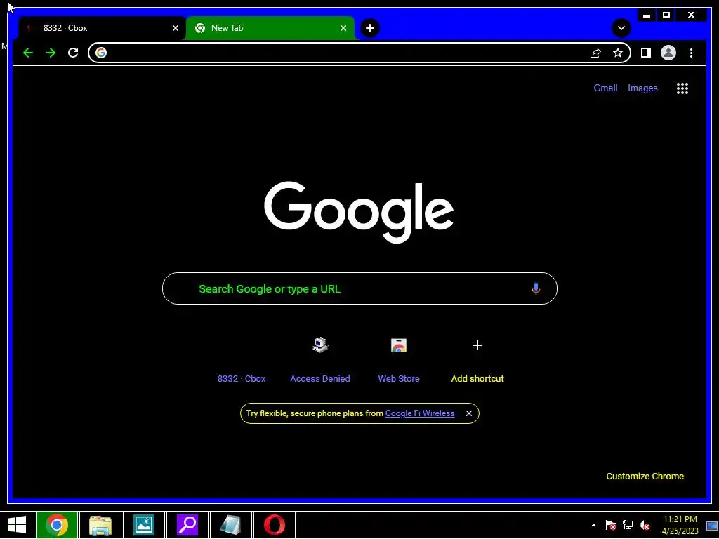Screen dimensions: 719x539
Task: Open the Google apps grid
Action: coord(682,88)
